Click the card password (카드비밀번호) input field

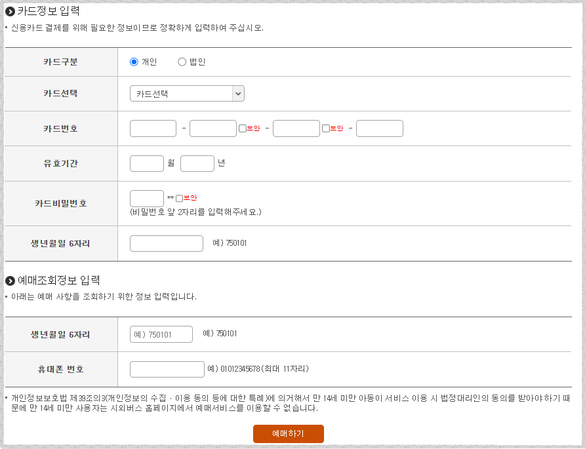point(147,197)
